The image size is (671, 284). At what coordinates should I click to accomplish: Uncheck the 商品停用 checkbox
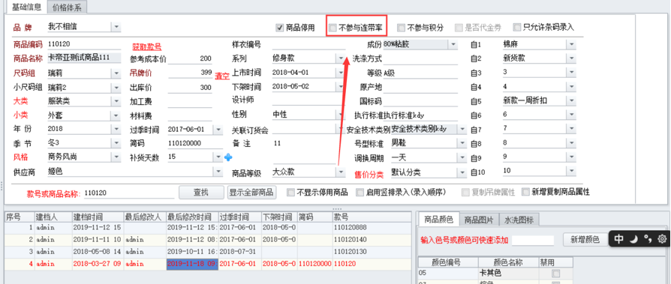pyautogui.click(x=280, y=28)
